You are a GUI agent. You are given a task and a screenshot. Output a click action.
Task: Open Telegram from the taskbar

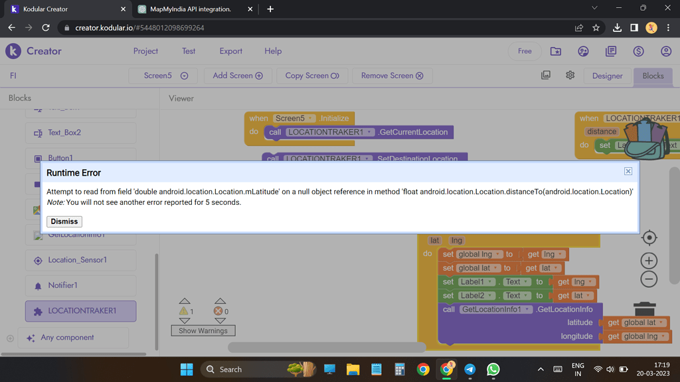pos(469,369)
